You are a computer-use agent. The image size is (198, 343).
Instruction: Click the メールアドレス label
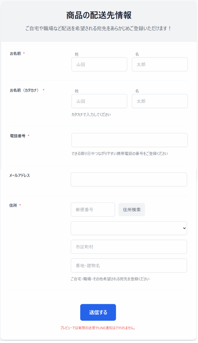point(19,176)
